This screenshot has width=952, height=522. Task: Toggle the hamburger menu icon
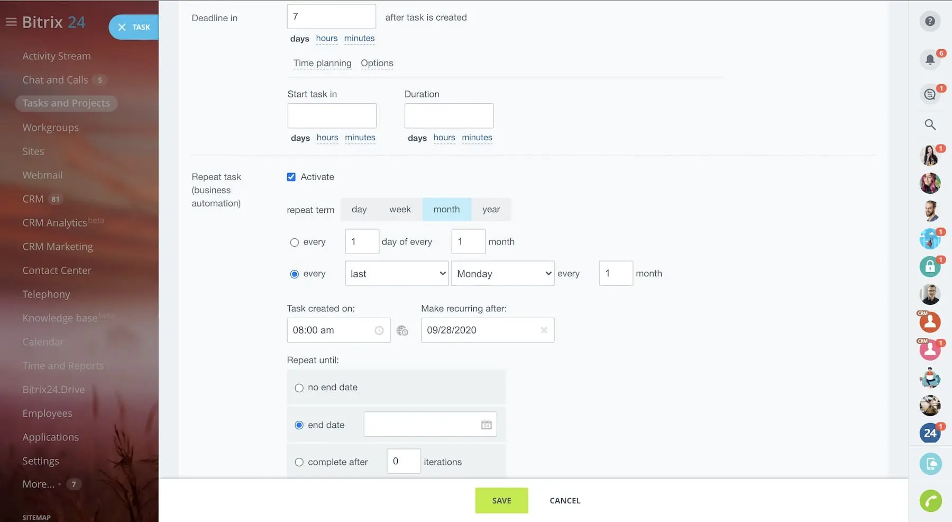click(11, 22)
